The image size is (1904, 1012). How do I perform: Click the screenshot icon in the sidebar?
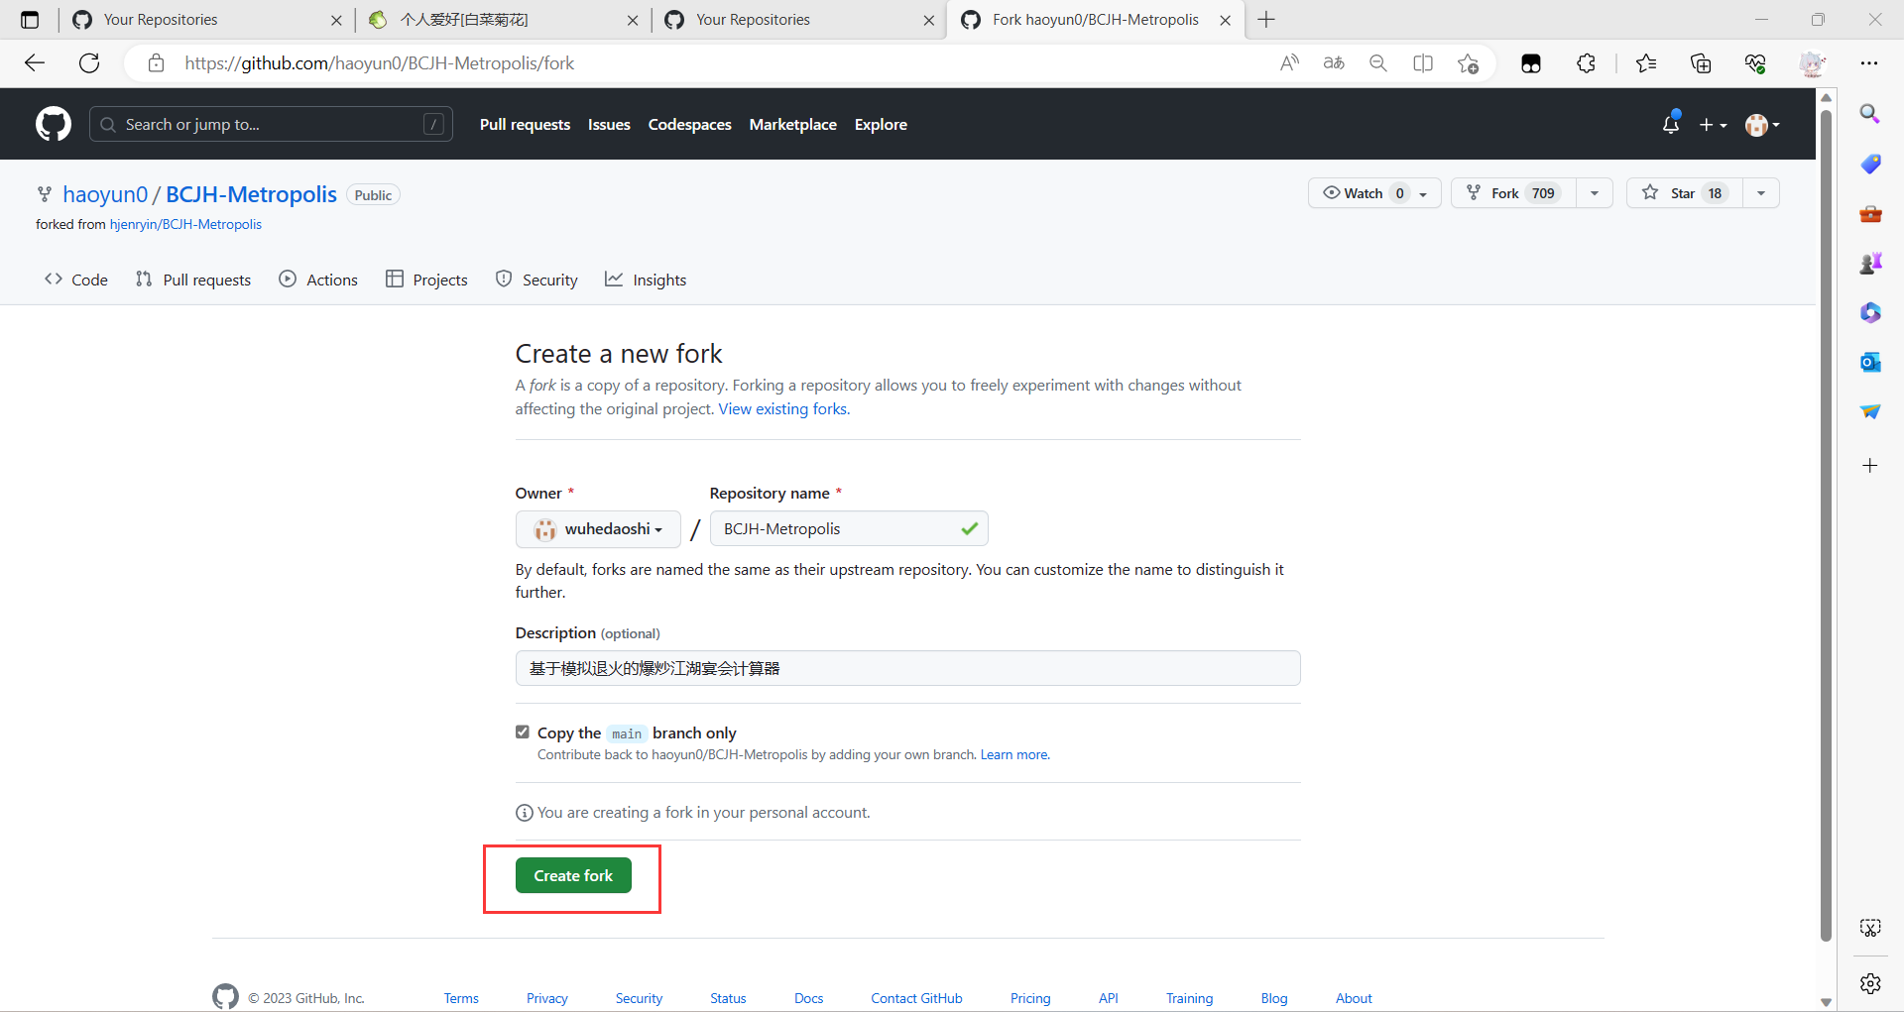[1870, 928]
